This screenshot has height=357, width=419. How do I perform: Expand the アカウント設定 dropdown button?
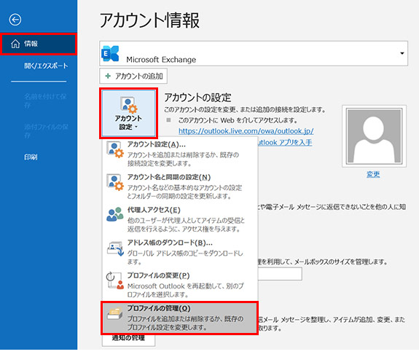tap(128, 114)
